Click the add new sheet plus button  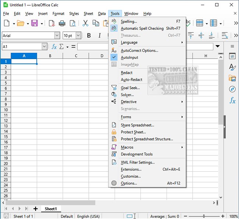point(36,209)
